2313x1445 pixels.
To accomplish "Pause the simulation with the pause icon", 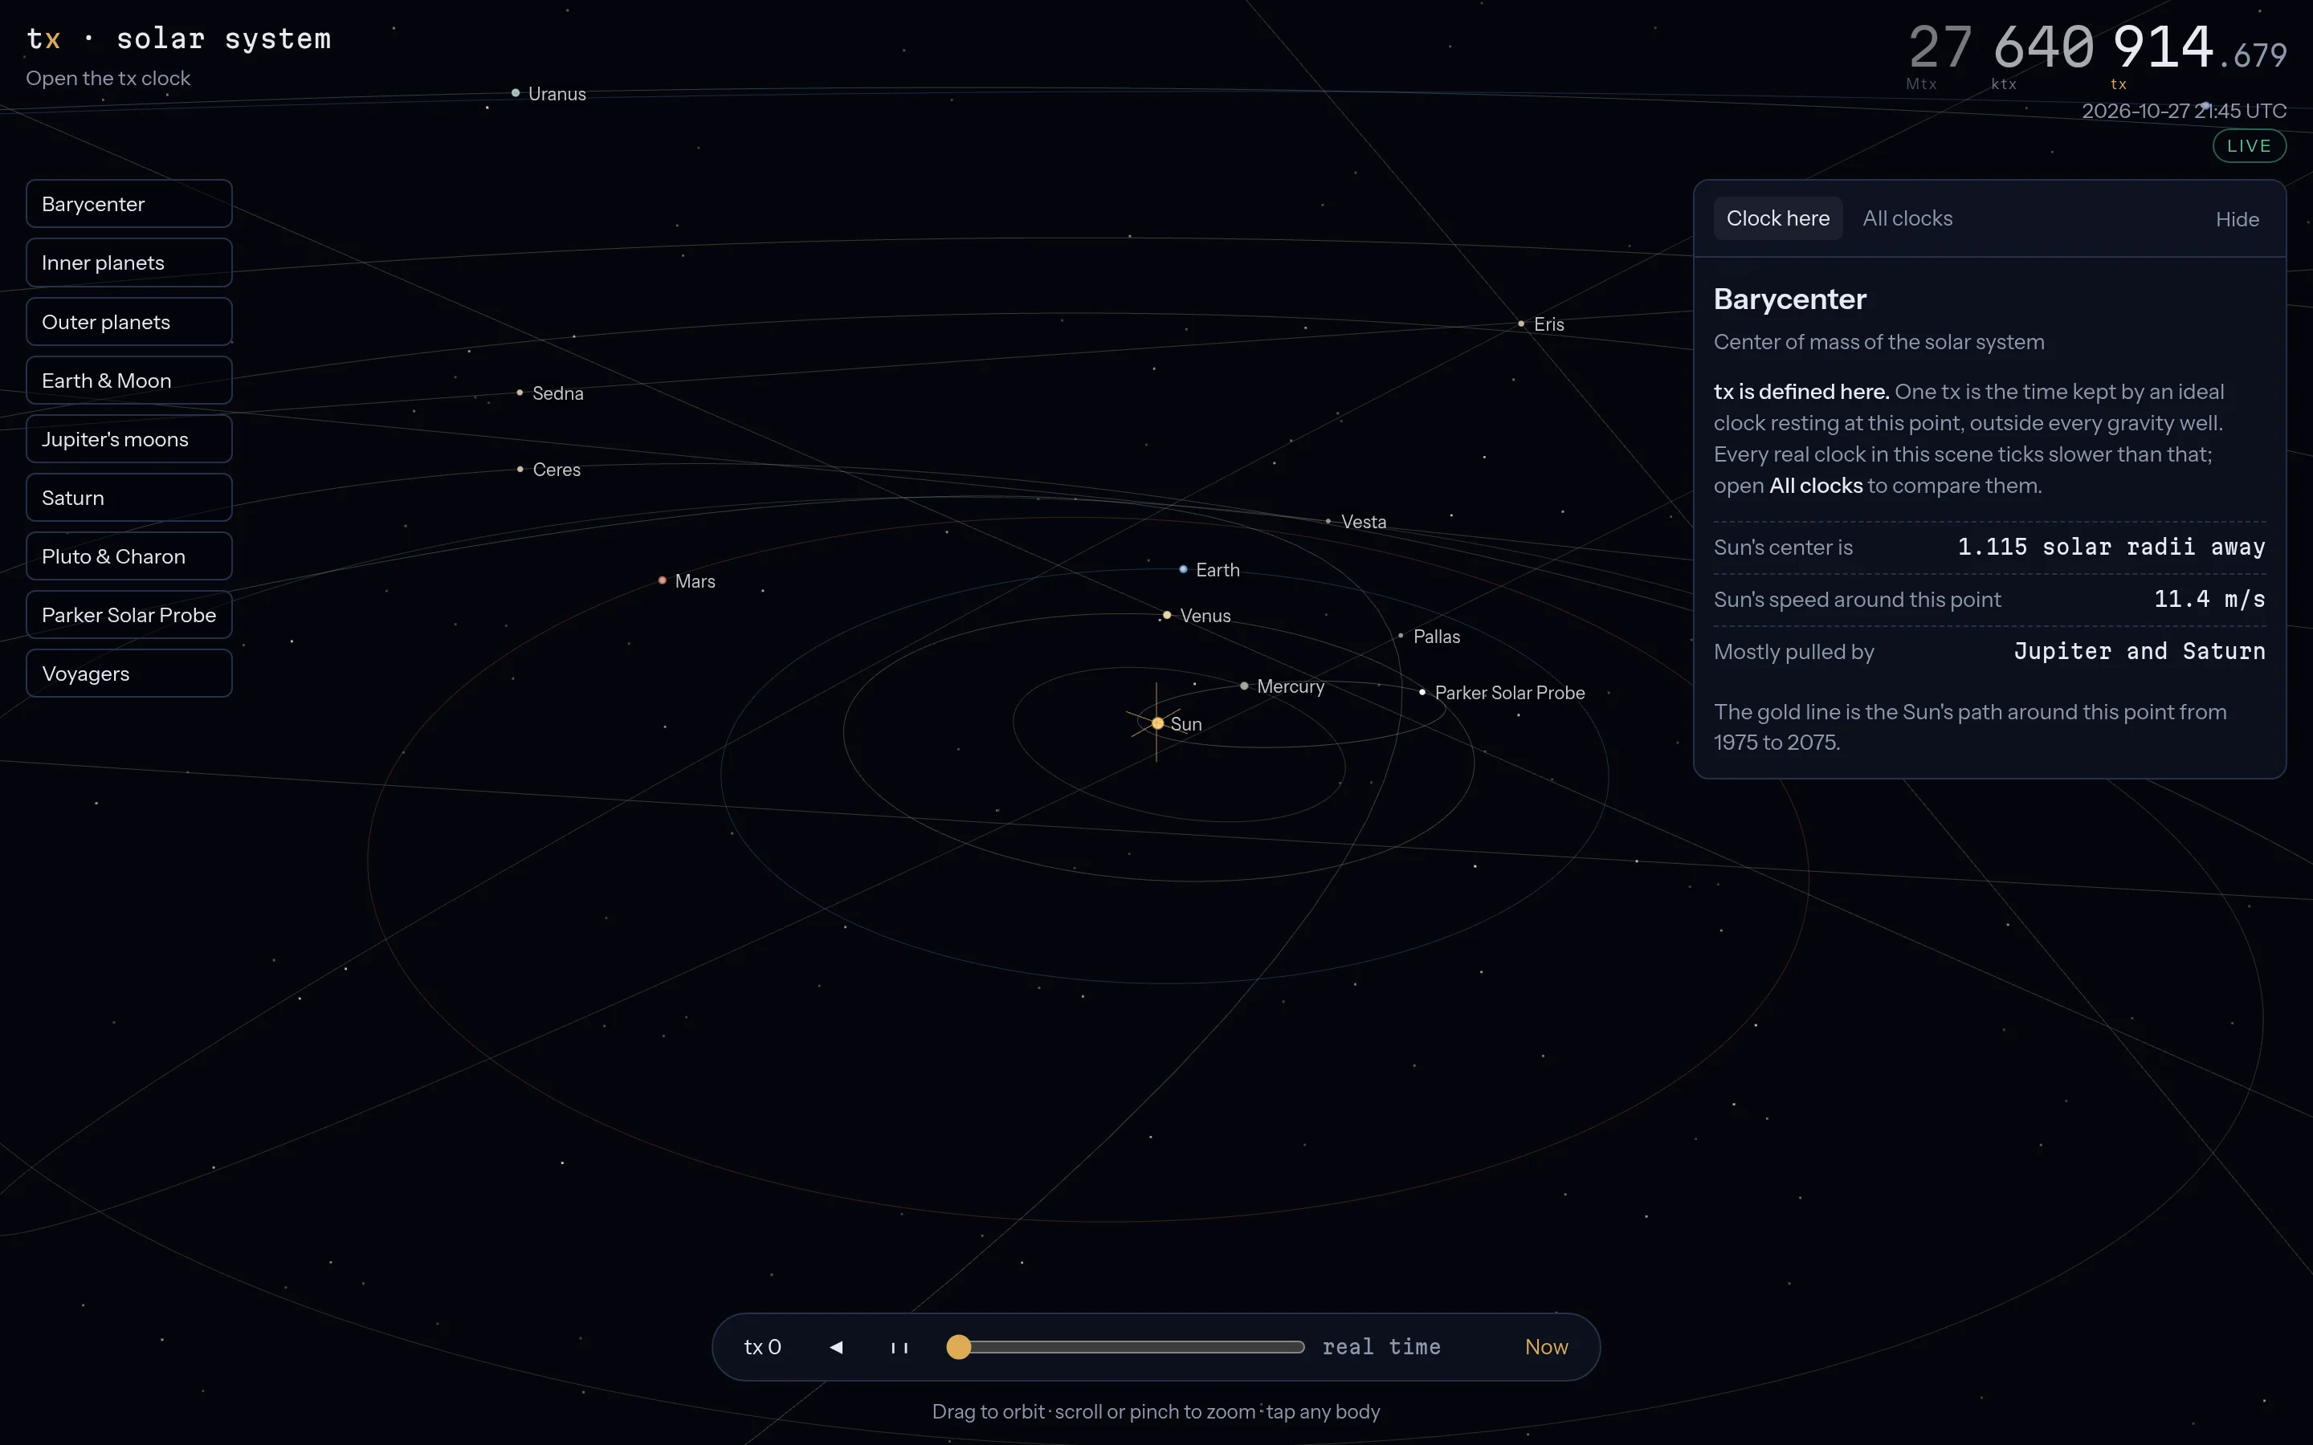I will (x=899, y=1348).
